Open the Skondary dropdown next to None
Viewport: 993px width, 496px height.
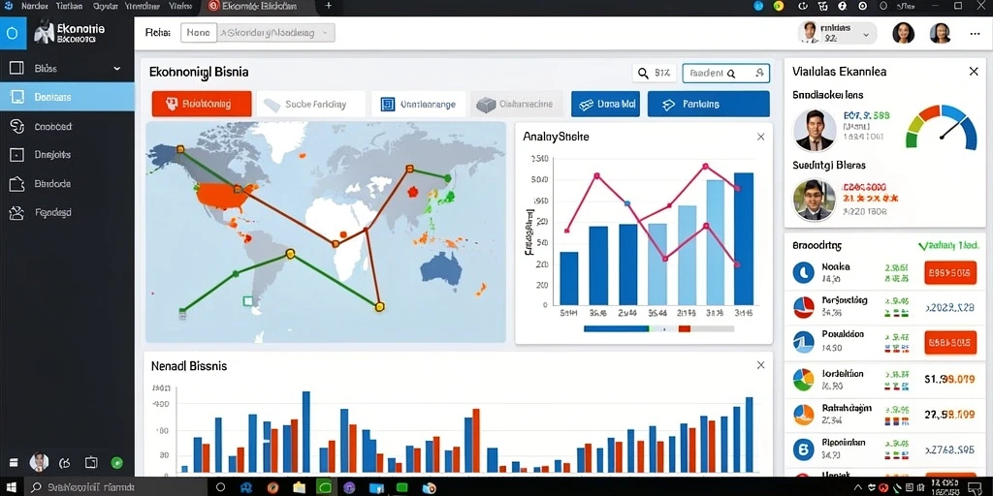click(x=276, y=33)
